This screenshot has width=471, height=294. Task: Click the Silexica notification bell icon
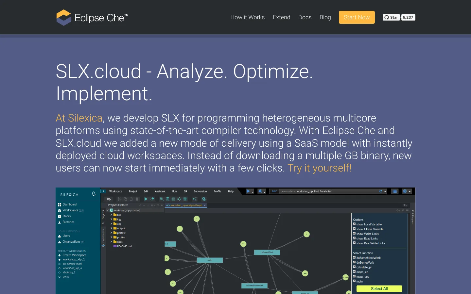94,194
